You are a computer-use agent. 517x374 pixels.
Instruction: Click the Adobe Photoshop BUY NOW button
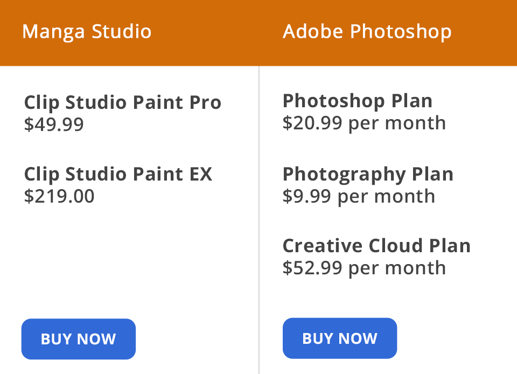click(339, 338)
